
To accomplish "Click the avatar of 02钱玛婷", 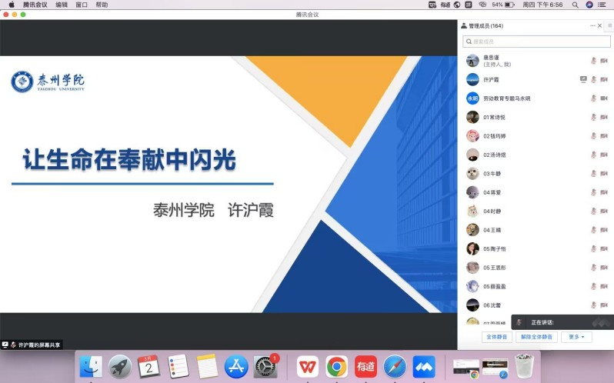I will point(472,136).
